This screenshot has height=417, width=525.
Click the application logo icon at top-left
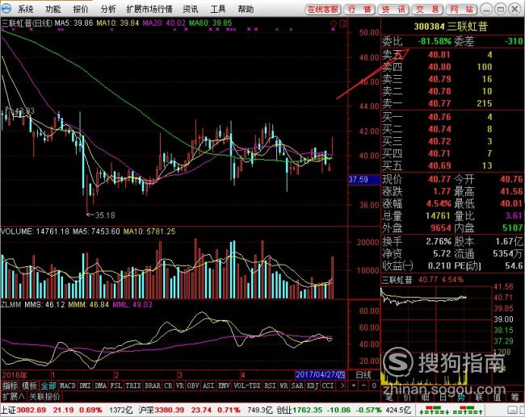click(x=6, y=9)
